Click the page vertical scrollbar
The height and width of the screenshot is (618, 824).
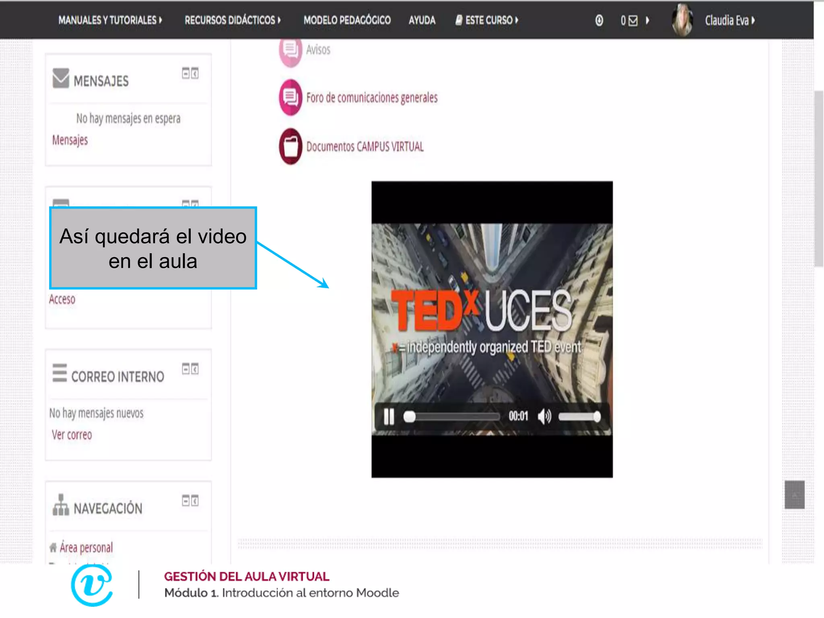coord(819,179)
